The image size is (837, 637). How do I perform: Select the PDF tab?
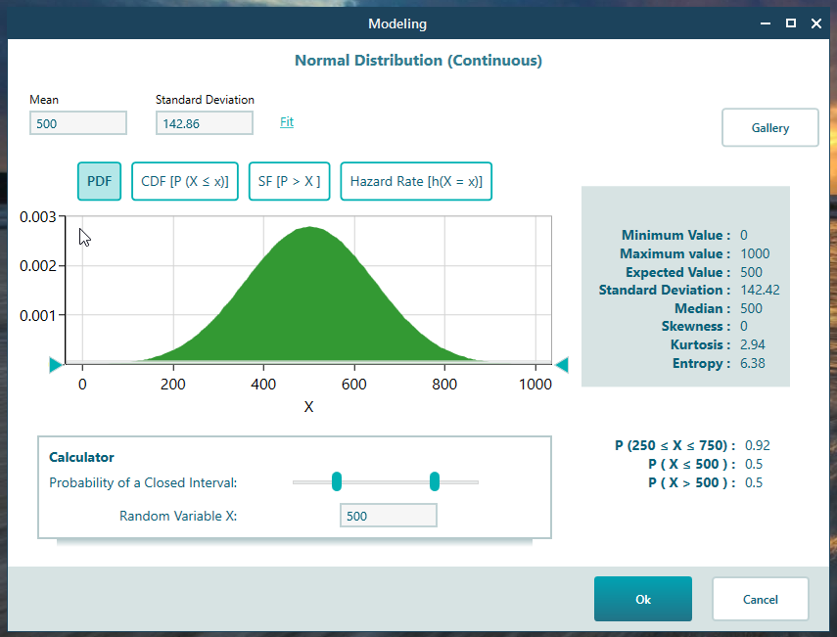pyautogui.click(x=99, y=181)
